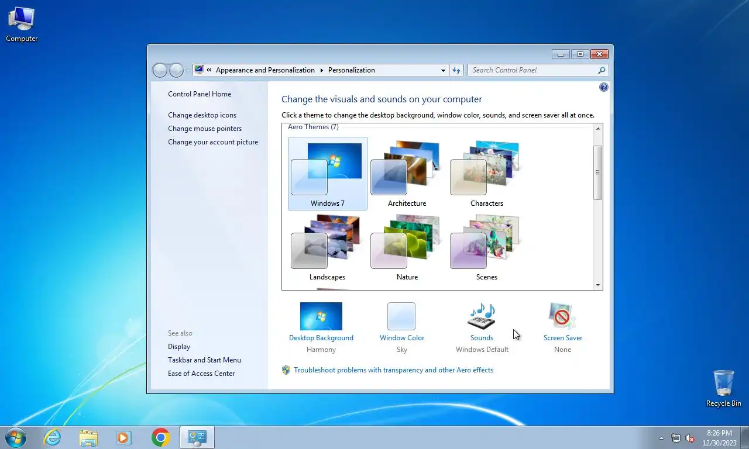Click the Personalization breadcrumb

(x=352, y=70)
